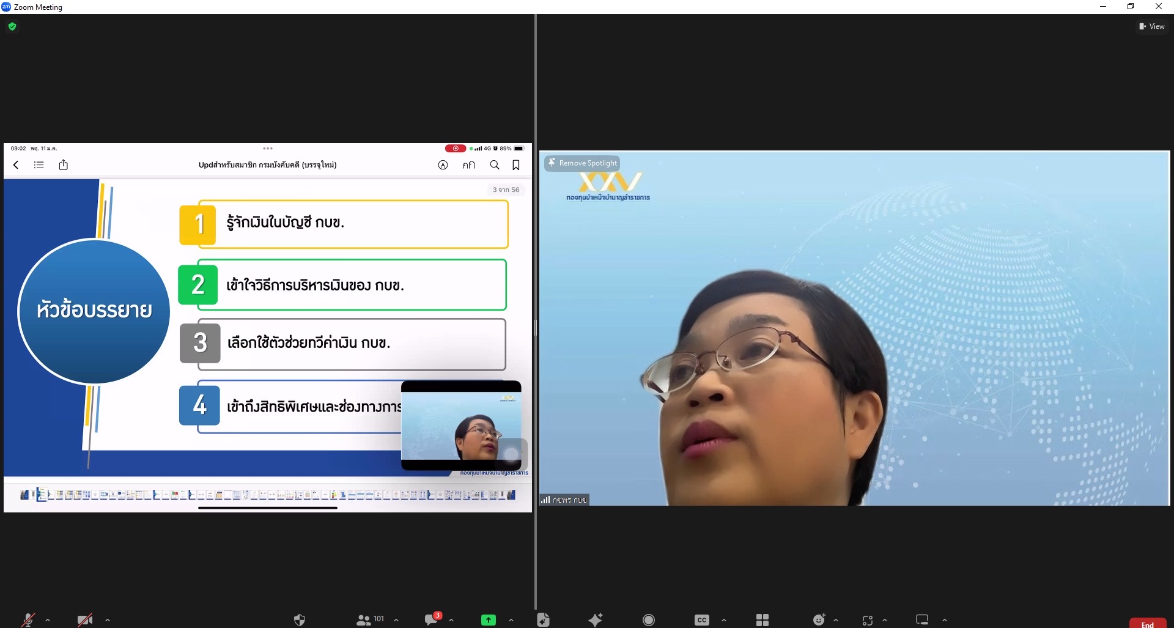Tap the three-dot multitasking handle on iPad
The image size is (1174, 628).
click(268, 149)
